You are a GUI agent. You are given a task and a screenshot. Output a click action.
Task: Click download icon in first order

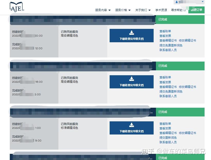131,33
